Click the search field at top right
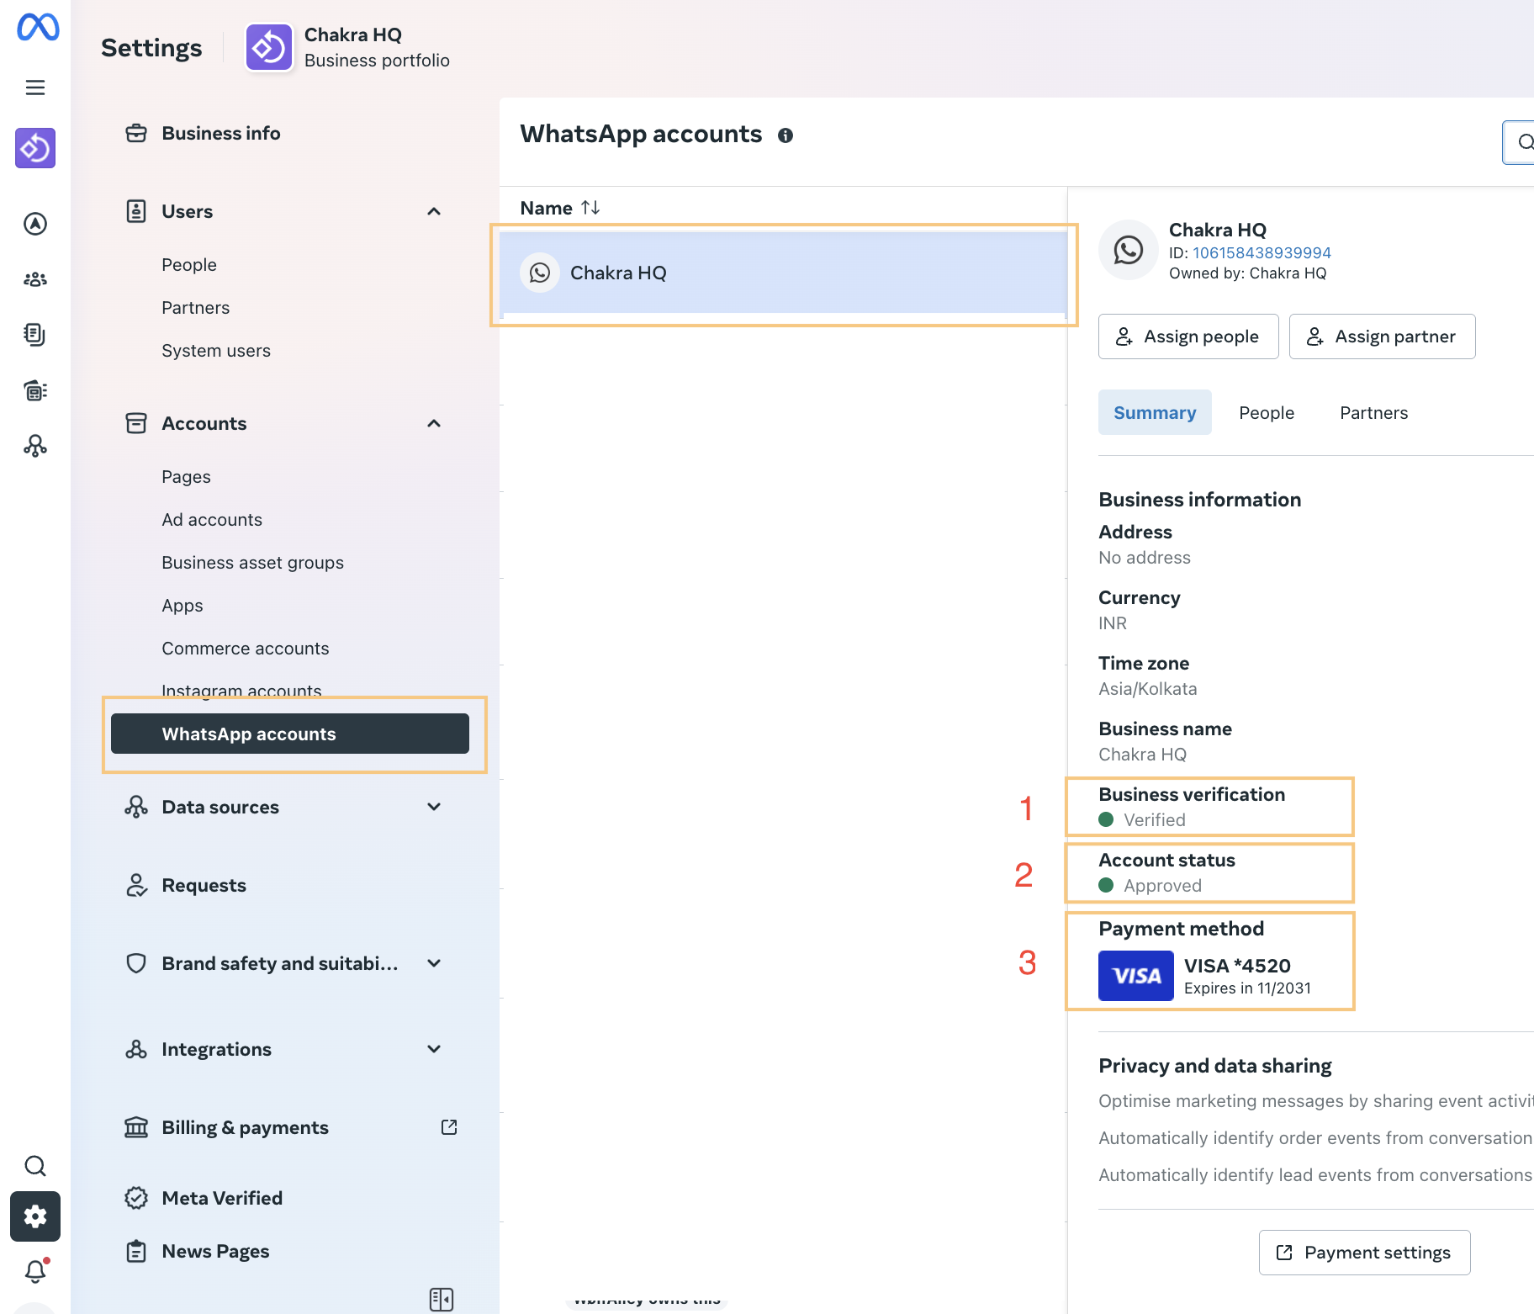Image resolution: width=1534 pixels, height=1314 pixels. pos(1518,142)
